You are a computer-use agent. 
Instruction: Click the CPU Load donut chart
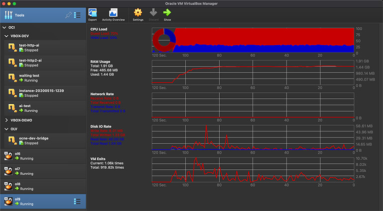click(x=164, y=40)
